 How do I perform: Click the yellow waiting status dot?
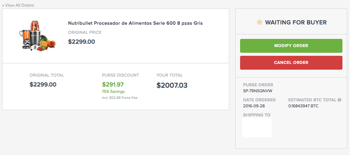[259, 22]
